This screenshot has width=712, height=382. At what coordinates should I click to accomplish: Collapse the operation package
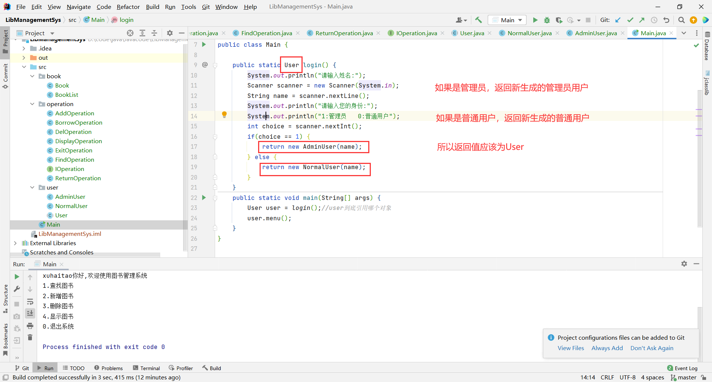pos(32,104)
